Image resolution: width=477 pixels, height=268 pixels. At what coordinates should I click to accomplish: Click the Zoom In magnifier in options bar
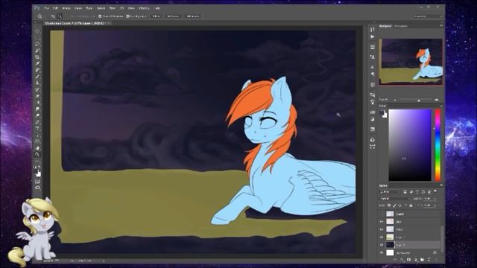pyautogui.click(x=53, y=16)
